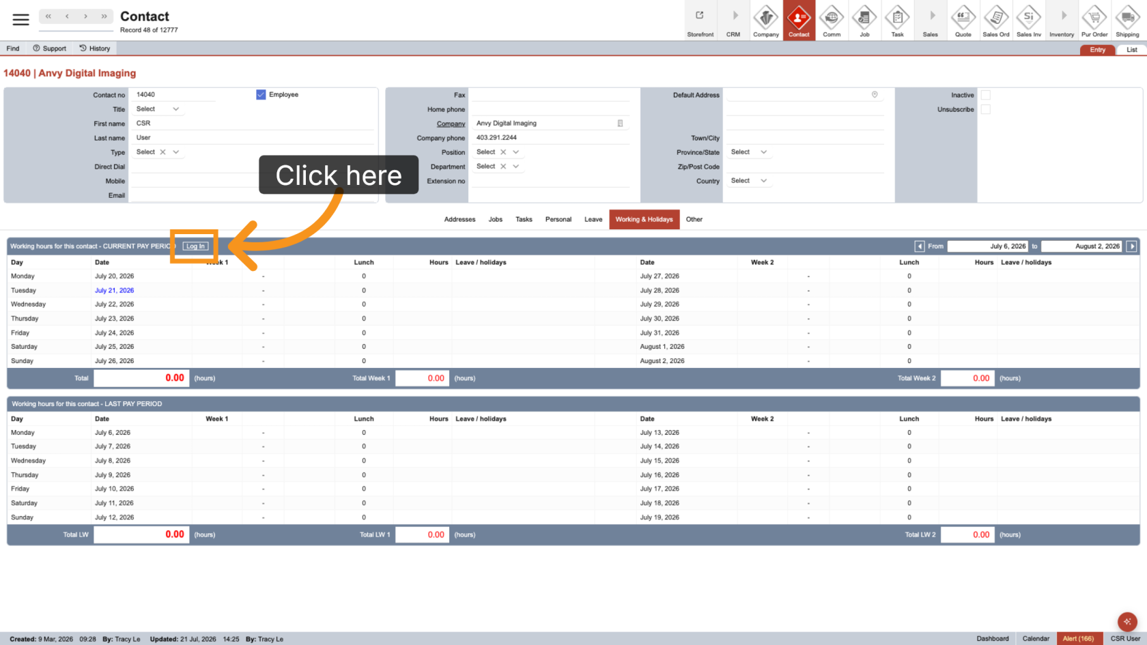The height and width of the screenshot is (645, 1147).
Task: Tick the Inactive checkbox
Action: point(985,95)
